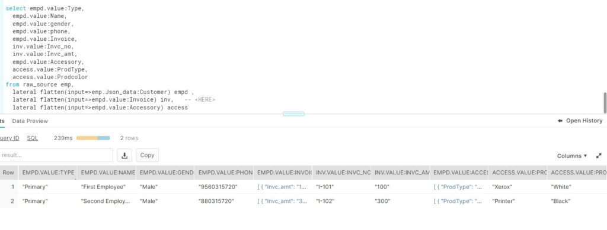The width and height of the screenshot is (607, 230).
Task: Click the query duration progress bar
Action: (93, 138)
